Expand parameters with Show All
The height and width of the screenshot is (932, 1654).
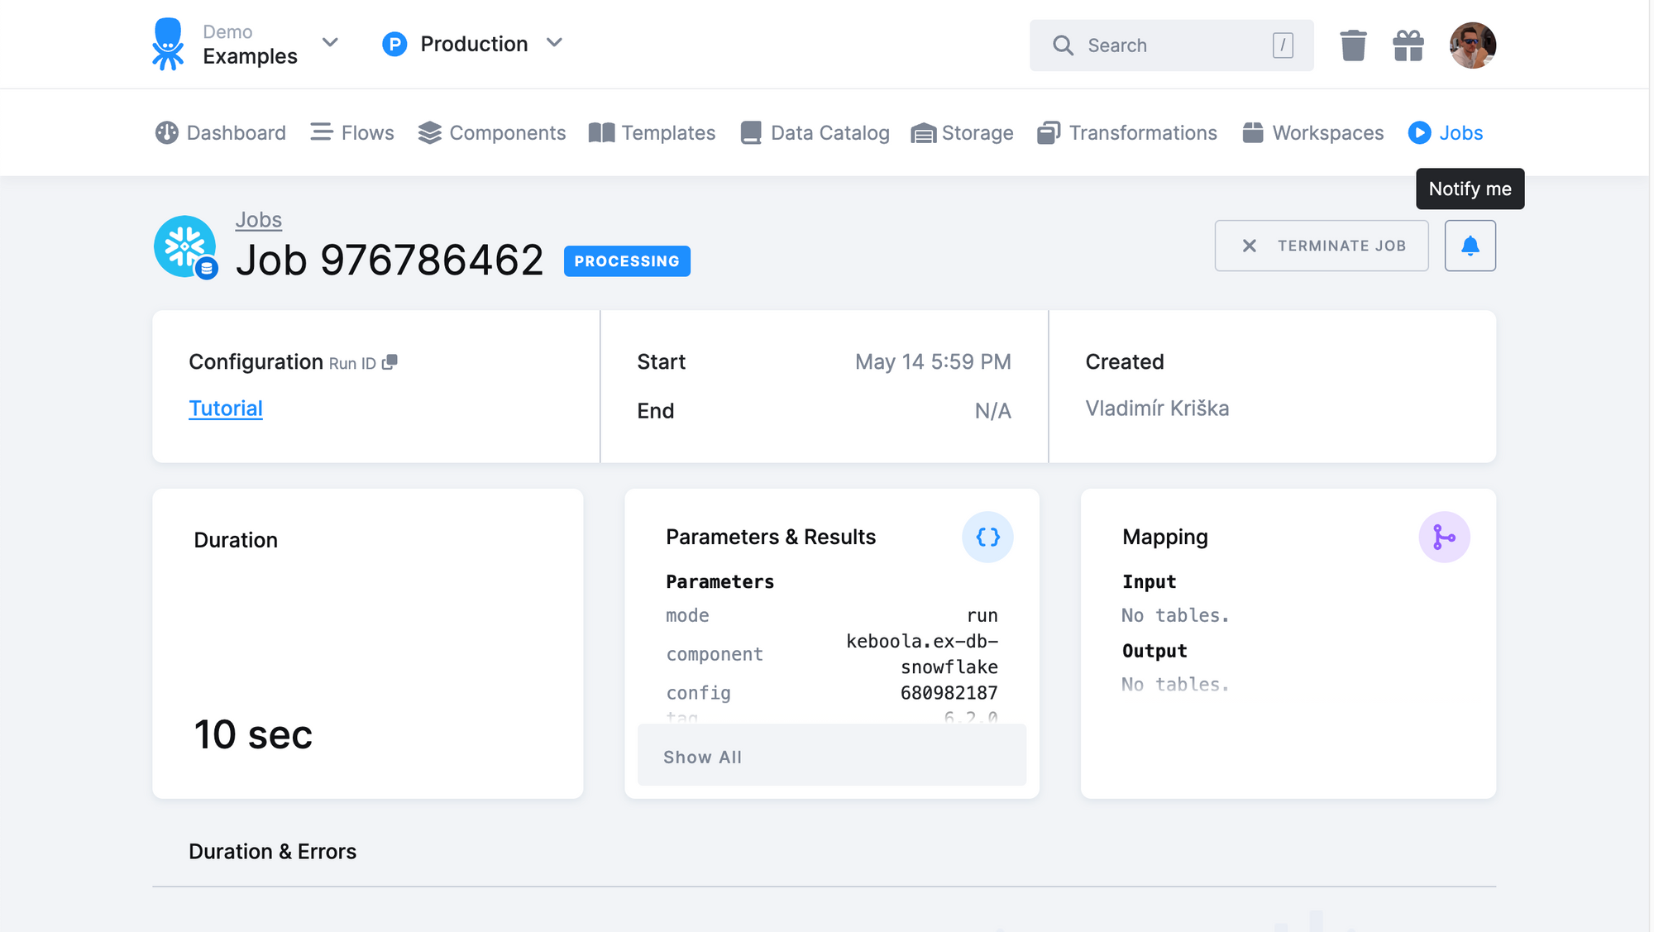[701, 756]
